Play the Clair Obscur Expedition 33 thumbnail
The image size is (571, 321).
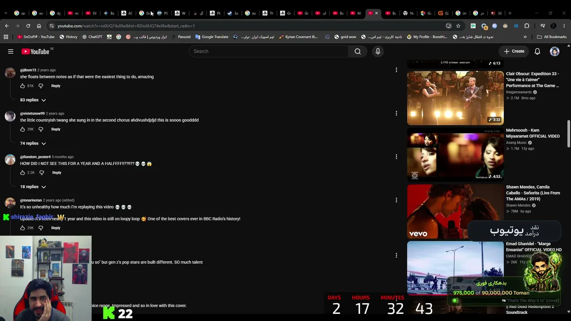point(455,98)
